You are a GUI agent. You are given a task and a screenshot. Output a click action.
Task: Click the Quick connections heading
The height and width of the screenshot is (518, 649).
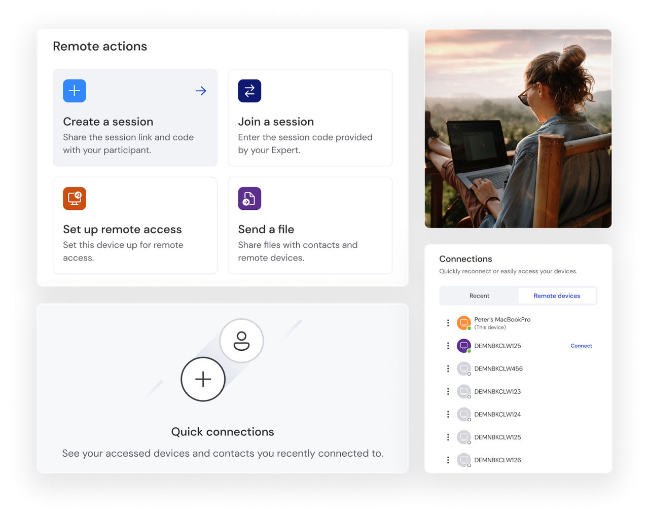point(223,432)
